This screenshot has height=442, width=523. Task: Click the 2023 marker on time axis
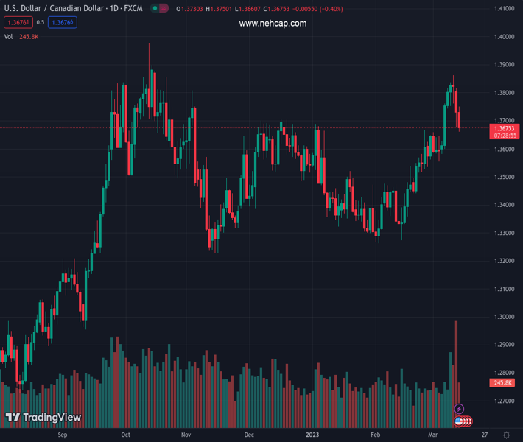tap(314, 435)
